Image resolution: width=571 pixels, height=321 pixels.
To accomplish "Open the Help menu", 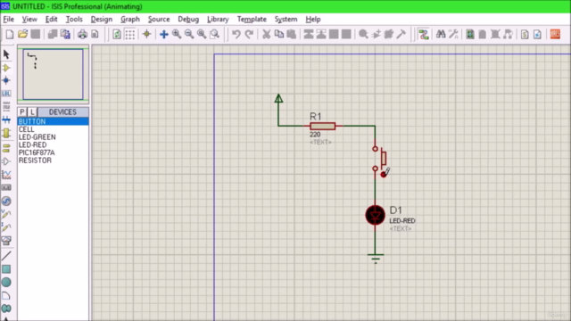I will coord(313,20).
